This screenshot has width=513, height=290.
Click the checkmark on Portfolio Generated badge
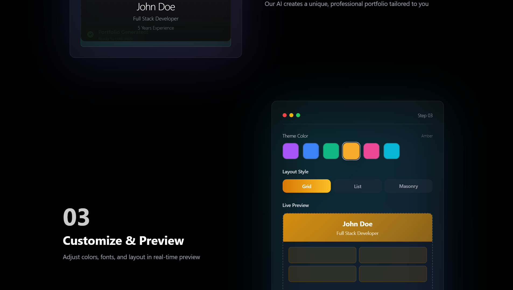pos(90,34)
